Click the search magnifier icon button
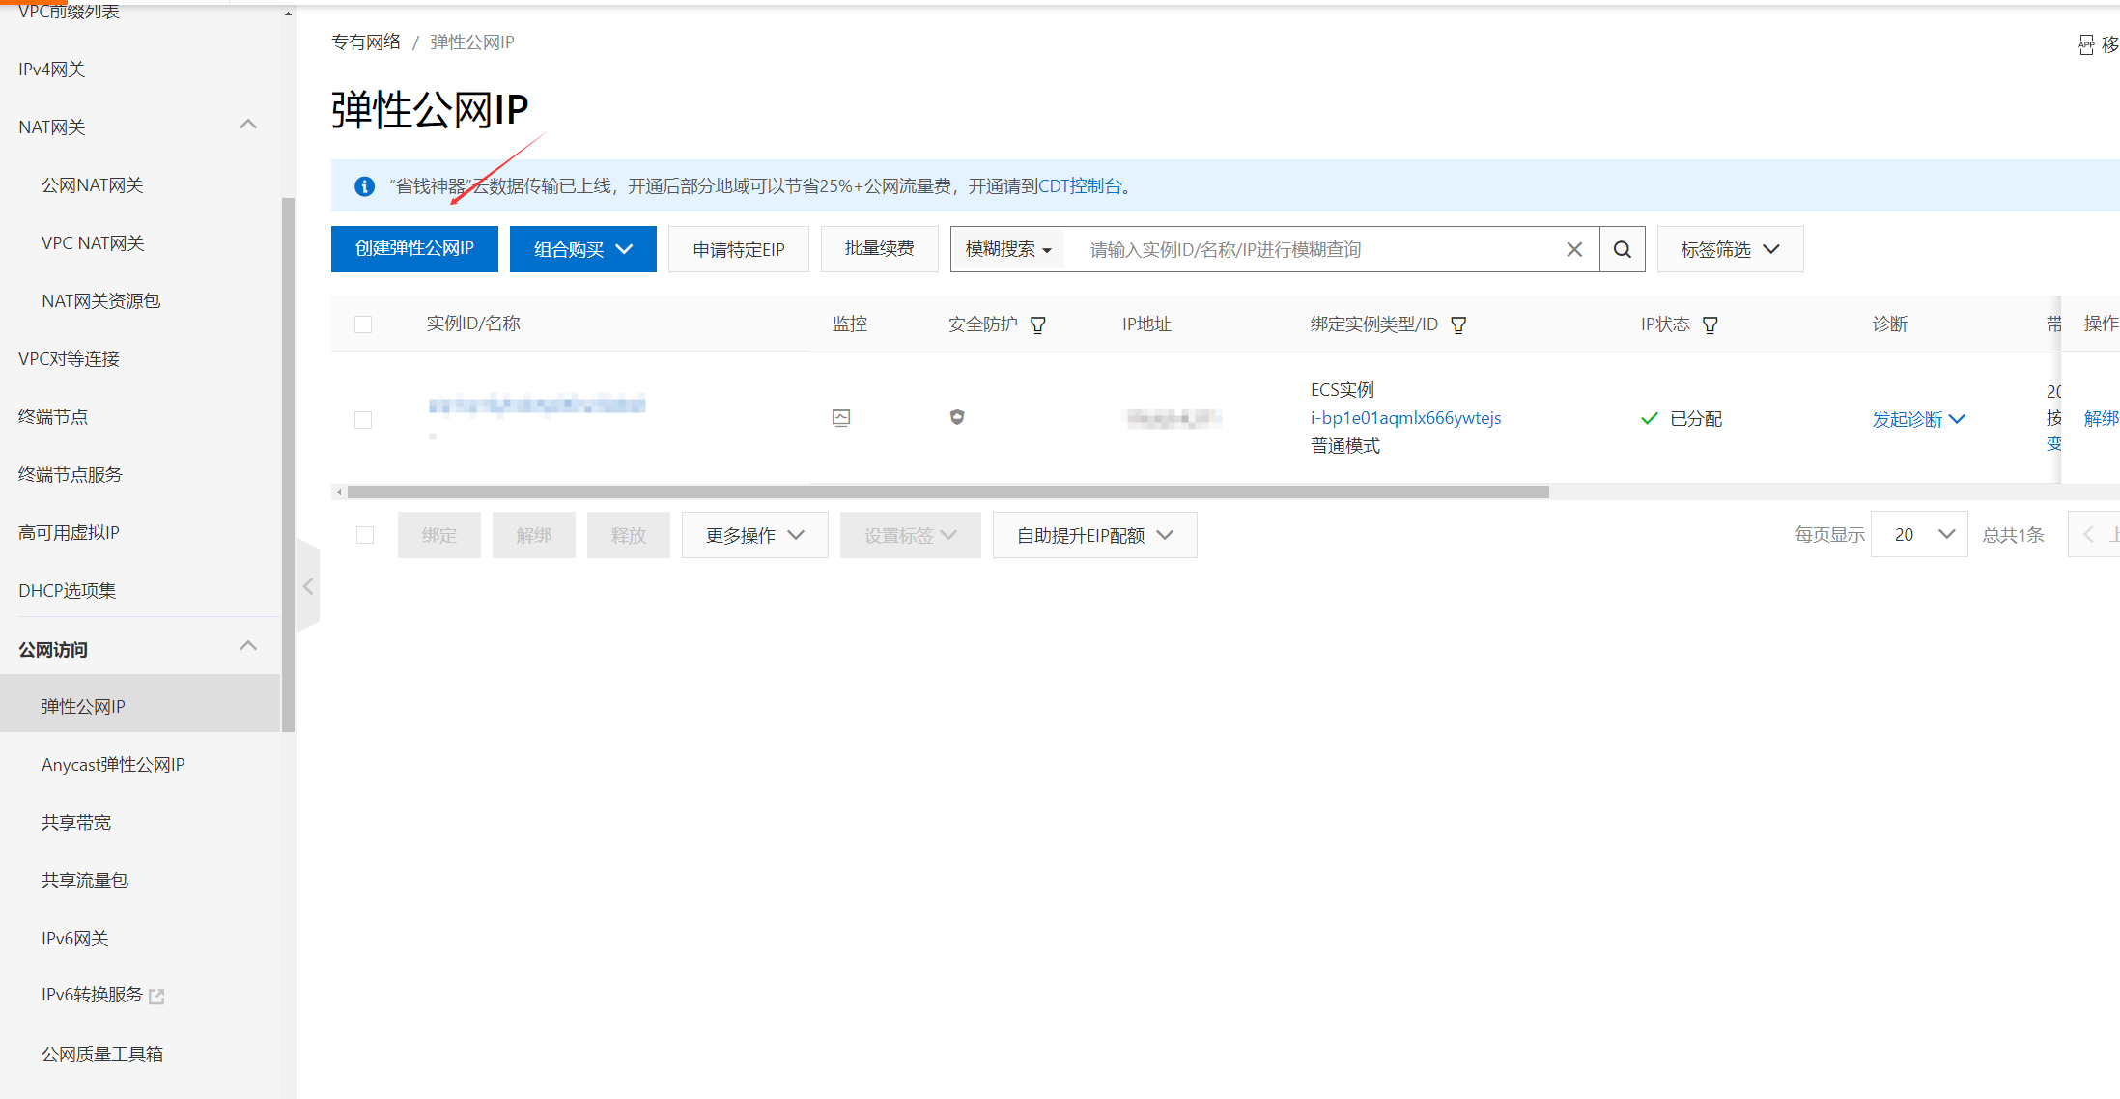2120x1099 pixels. point(1623,249)
